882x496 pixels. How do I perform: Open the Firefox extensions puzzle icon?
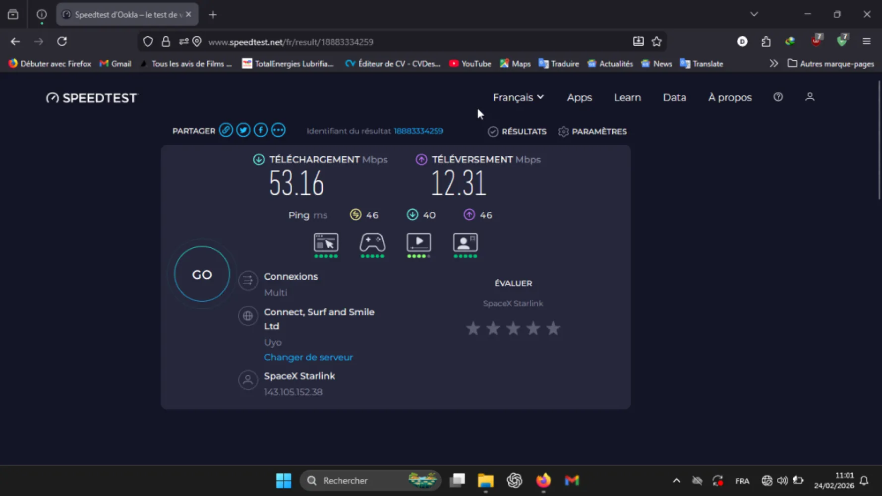766,42
